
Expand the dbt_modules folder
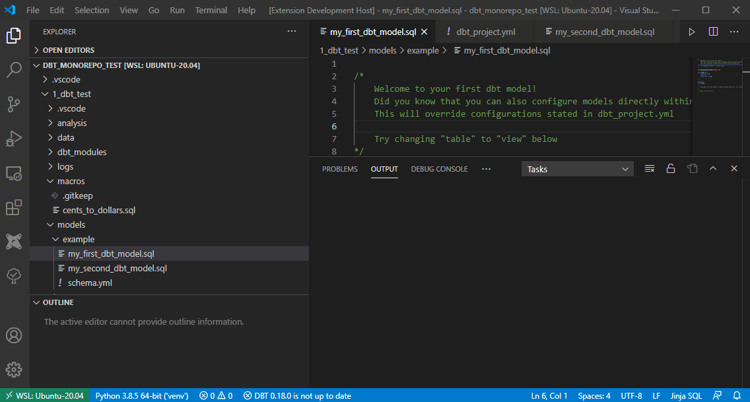click(x=169, y=152)
